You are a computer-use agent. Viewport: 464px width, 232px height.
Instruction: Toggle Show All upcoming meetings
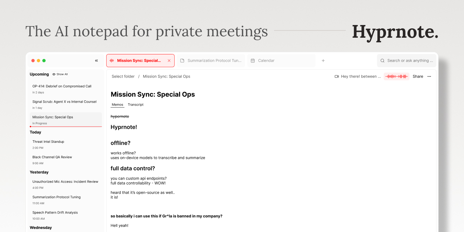coord(60,74)
